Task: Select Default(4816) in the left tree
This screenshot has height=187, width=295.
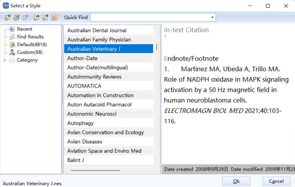Action: pos(32,45)
